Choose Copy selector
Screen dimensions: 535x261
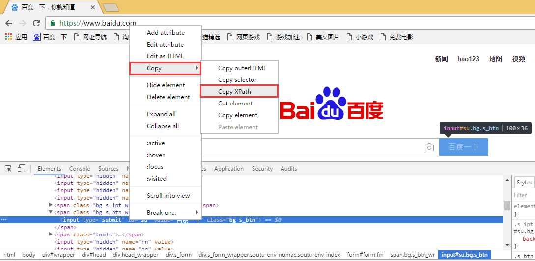240,80
